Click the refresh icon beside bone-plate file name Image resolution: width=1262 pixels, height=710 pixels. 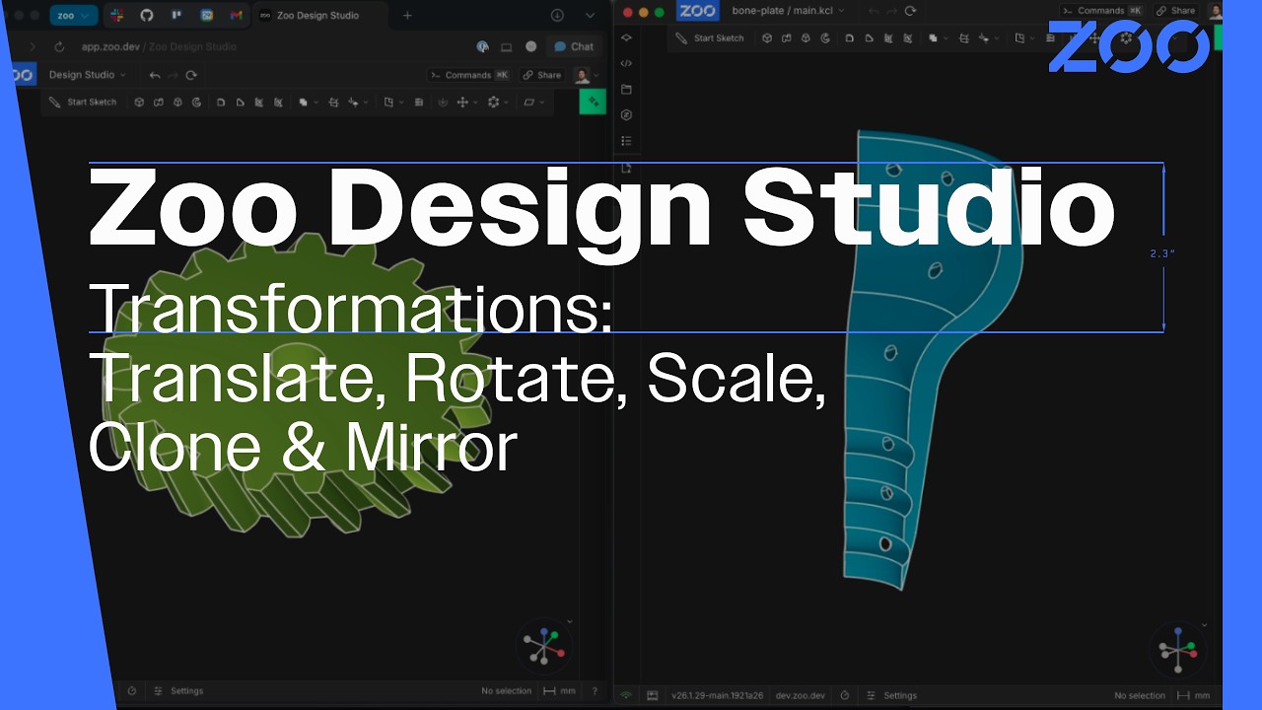click(x=910, y=11)
